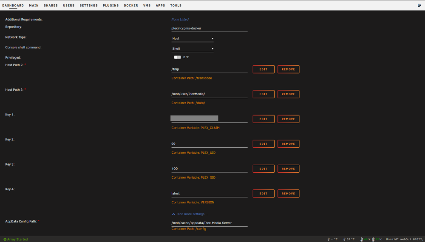Remove Host Path 2 entry
Image resolution: width=425 pixels, height=242 pixels.
coord(289,69)
